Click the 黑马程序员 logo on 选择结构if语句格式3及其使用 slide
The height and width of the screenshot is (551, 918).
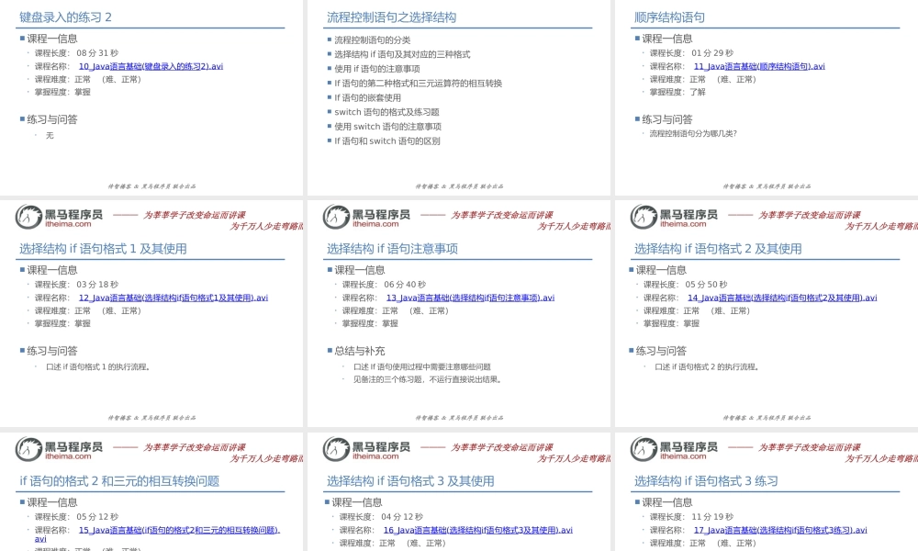[x=337, y=449]
